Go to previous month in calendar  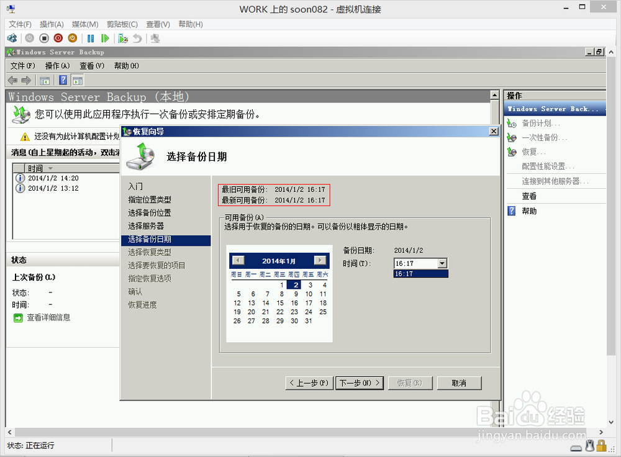pos(238,260)
